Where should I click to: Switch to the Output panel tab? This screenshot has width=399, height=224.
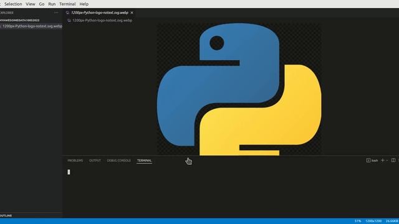[x=95, y=161]
